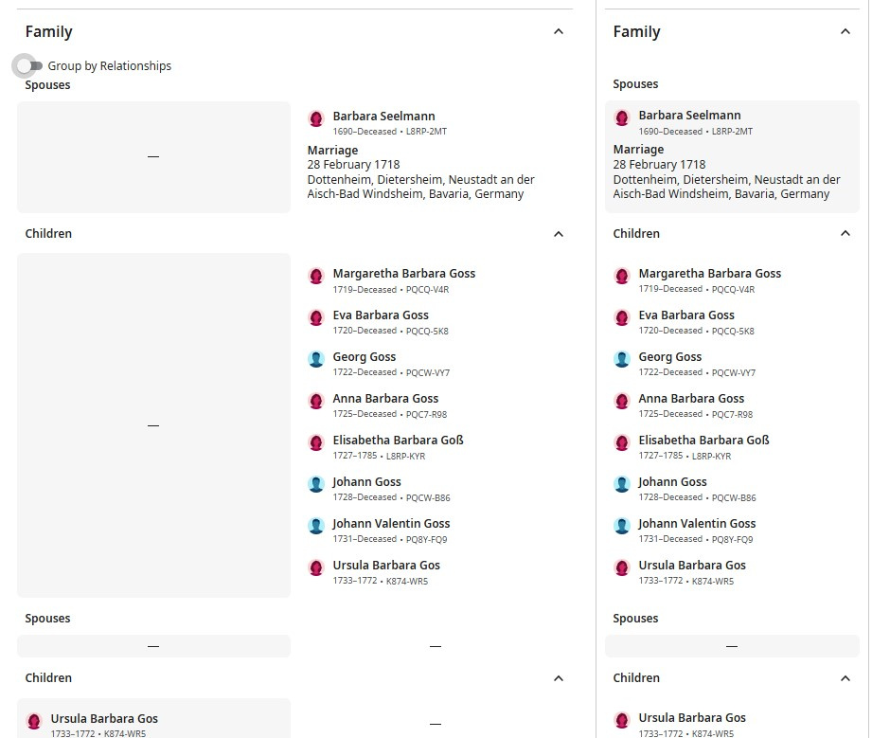This screenshot has height=738, width=872.
Task: Click Georg Goss male avatar, left panel
Action: coord(316,360)
